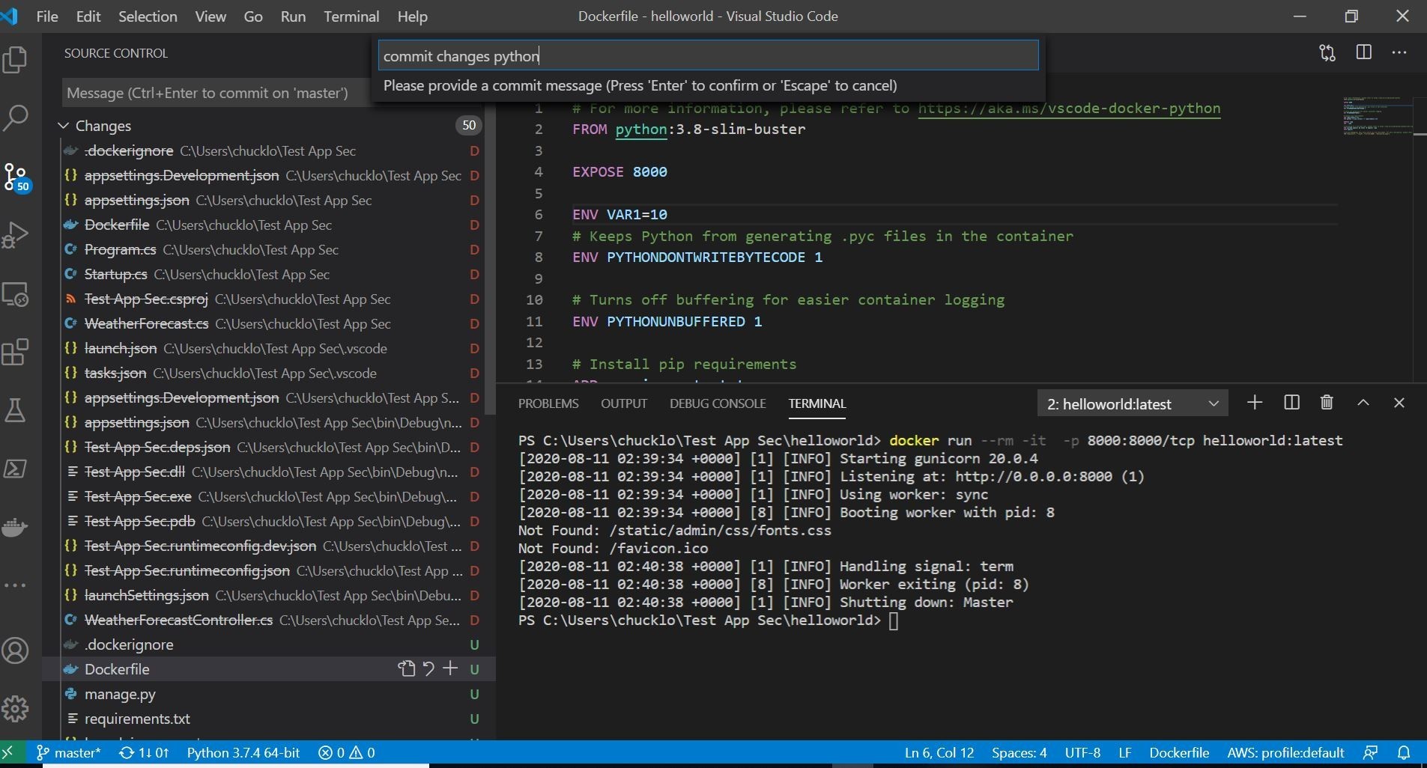Click the source control list scrollbar
Viewport: 1427px width, 768px height.
pos(490,277)
